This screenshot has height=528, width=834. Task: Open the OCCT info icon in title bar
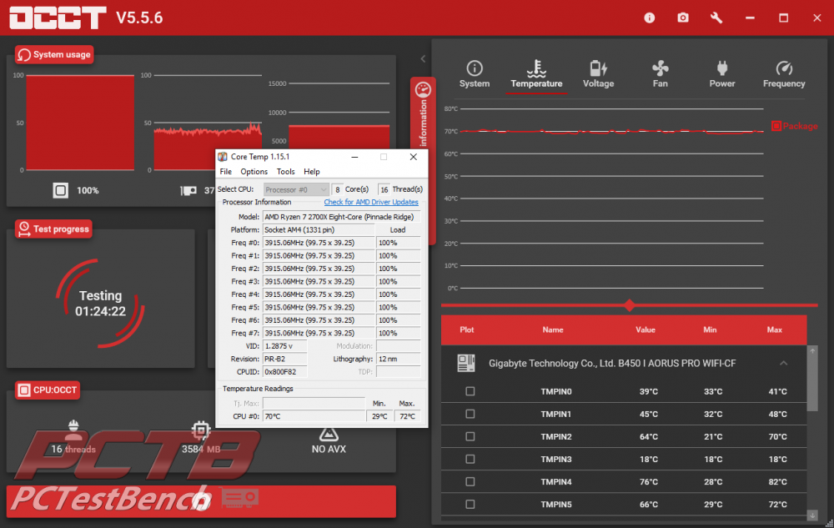650,18
